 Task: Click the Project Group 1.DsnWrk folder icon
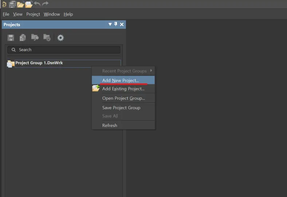click(x=11, y=64)
